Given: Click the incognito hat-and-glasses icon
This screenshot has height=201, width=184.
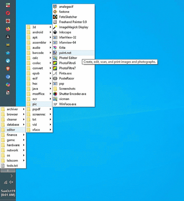Looking at the screenshot, I should 8,37.
